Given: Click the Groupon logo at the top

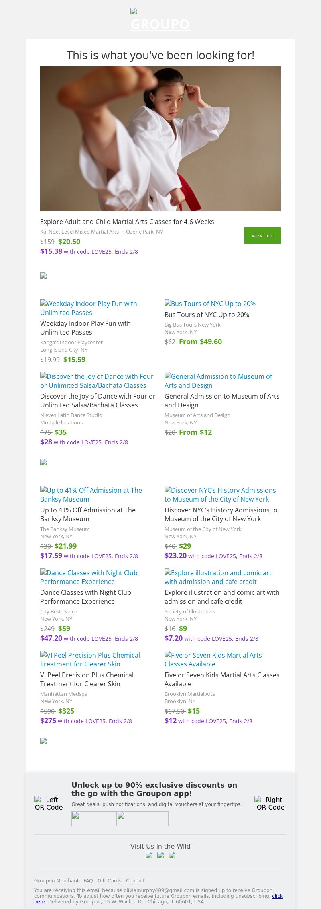Looking at the screenshot, I should (x=160, y=20).
